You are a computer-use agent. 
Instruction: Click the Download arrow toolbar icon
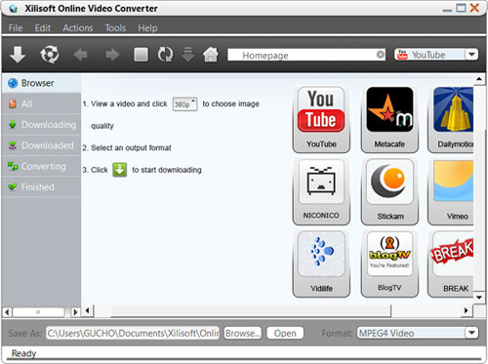[18, 54]
